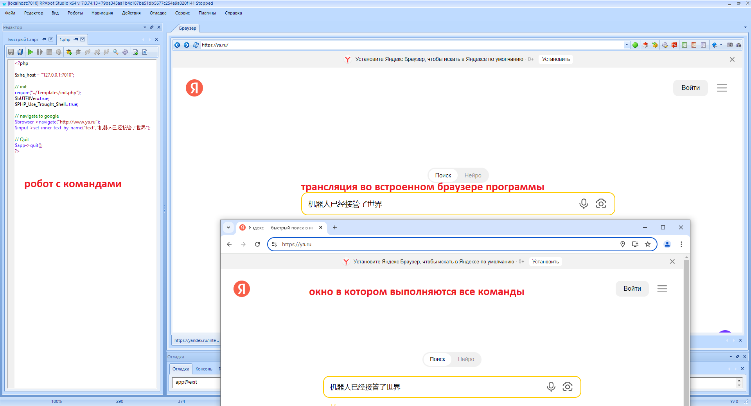Image resolution: width=751 pixels, height=406 pixels.
Task: Close the 1.php tab
Action: pos(83,39)
